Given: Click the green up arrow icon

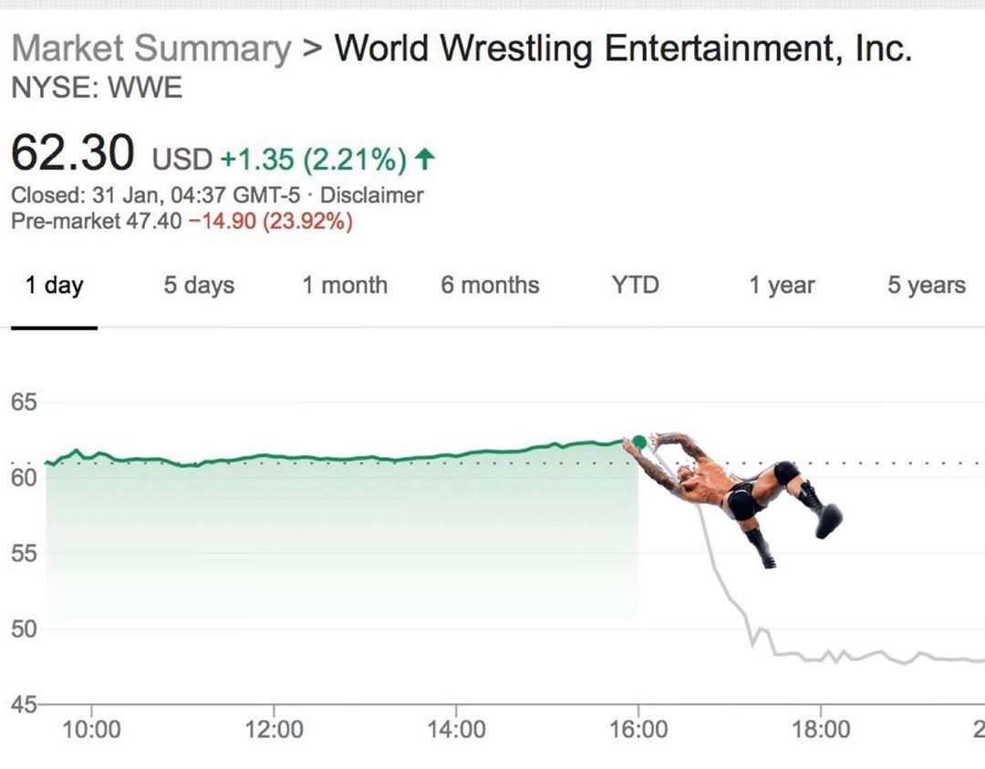Looking at the screenshot, I should 424,161.
